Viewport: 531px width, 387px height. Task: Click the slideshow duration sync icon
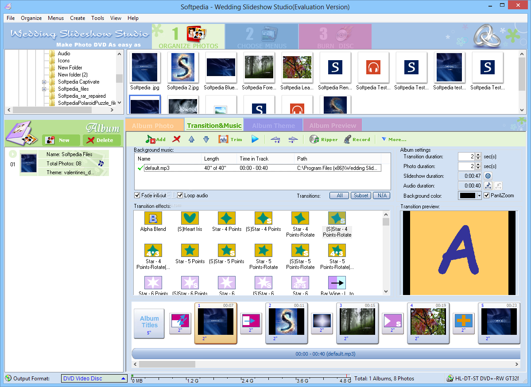tap(488, 176)
